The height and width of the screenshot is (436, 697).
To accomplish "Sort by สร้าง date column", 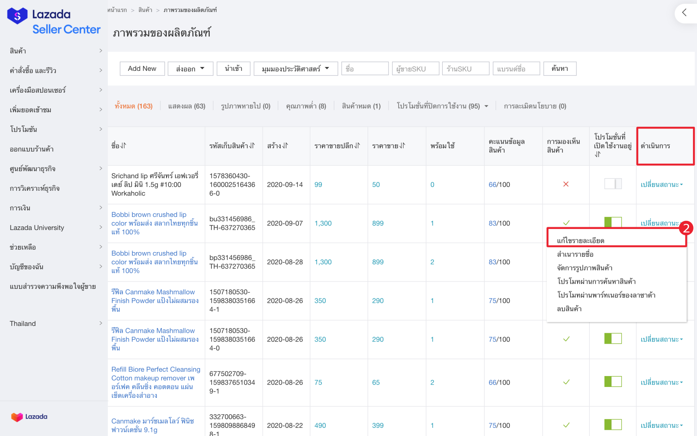I will point(285,146).
